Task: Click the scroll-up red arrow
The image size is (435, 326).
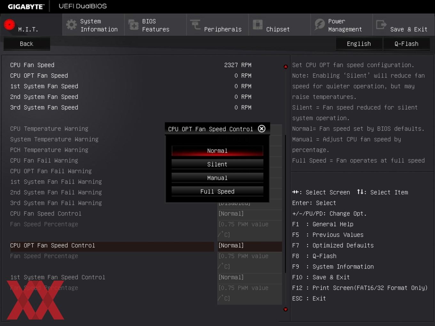Action: [x=286, y=66]
